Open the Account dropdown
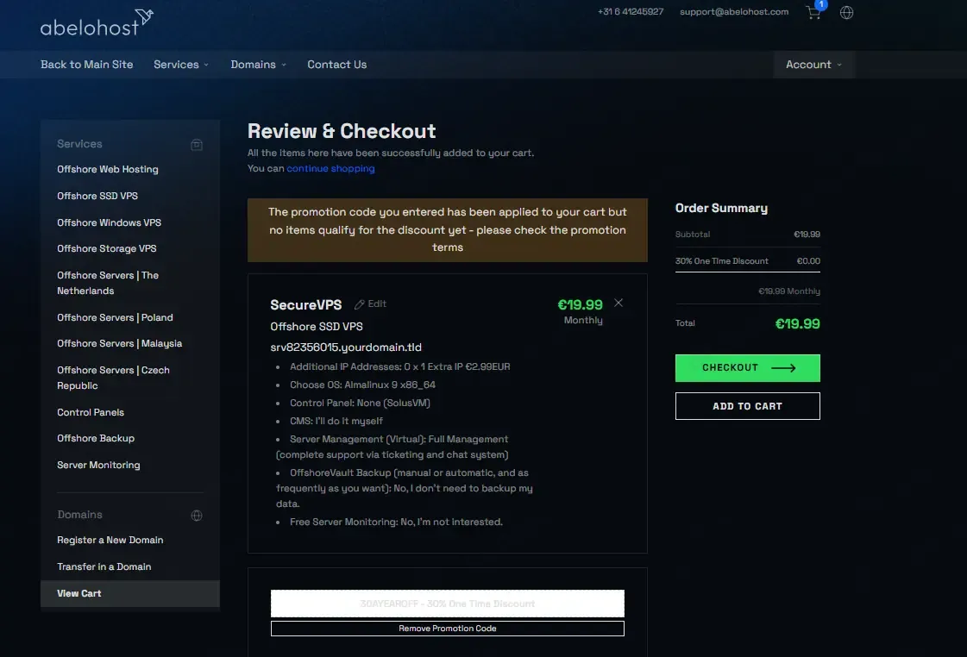 coord(813,65)
